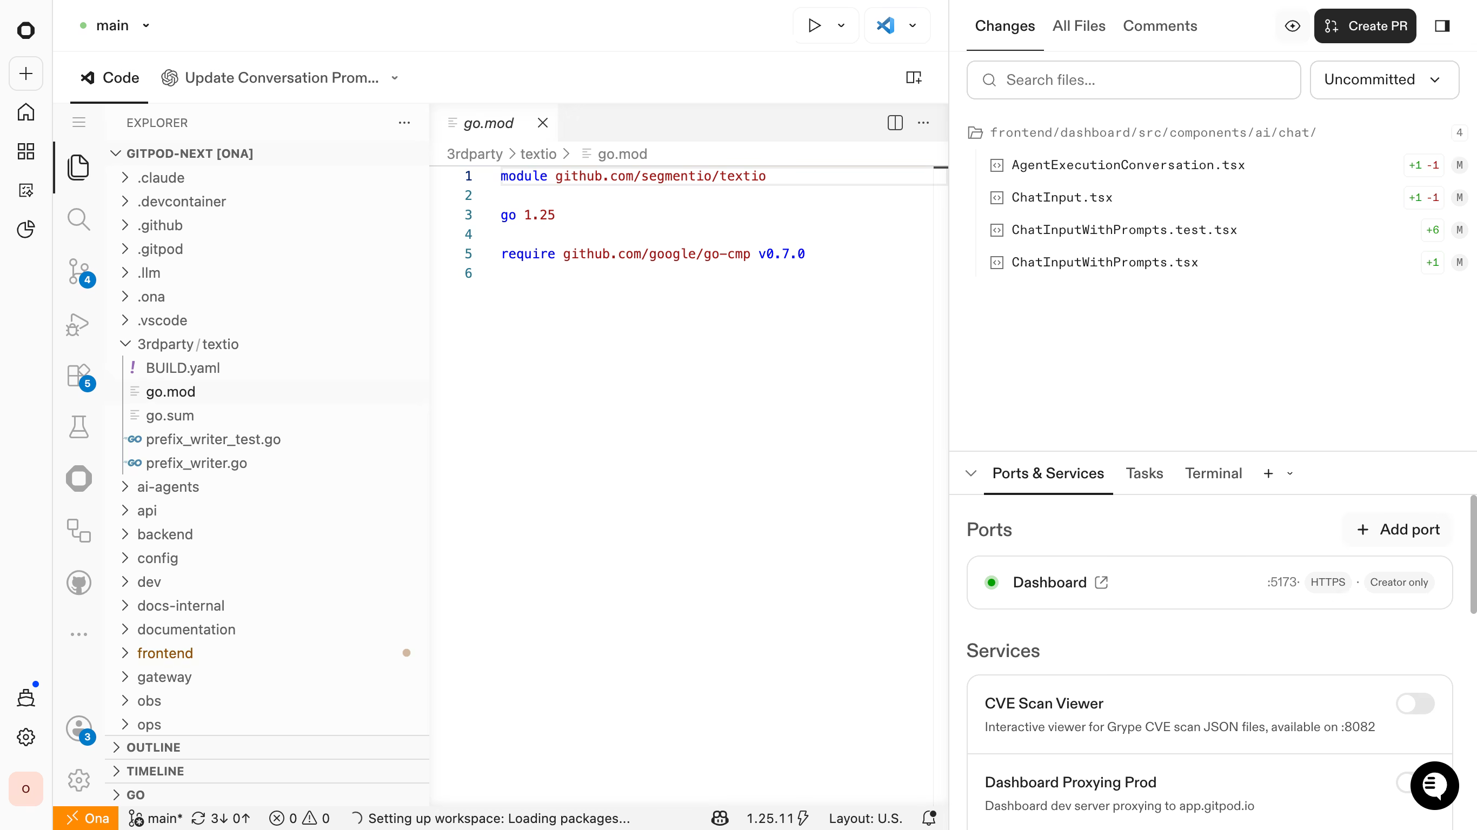Open Run and Debug icon
This screenshot has height=830, width=1477.
tap(78, 324)
